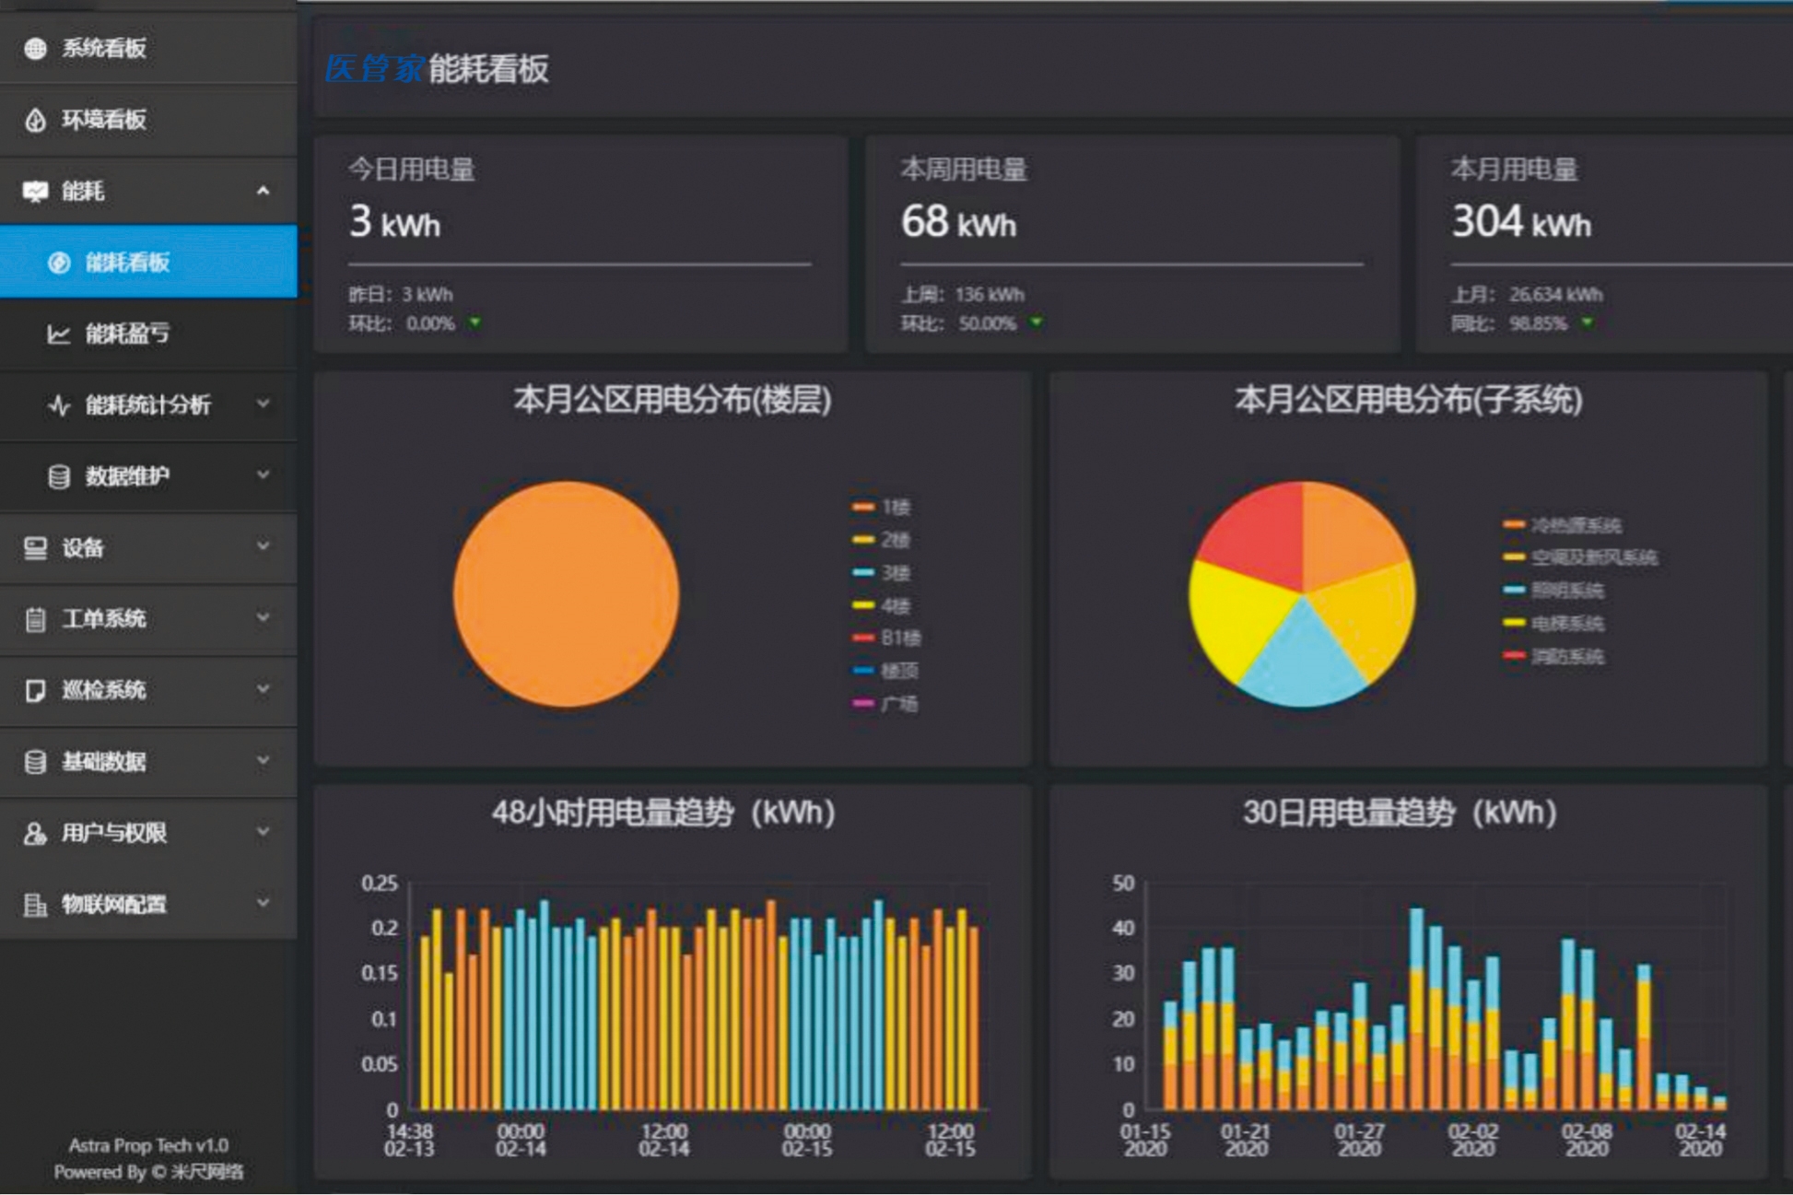
Task: Open the 能耗盈亏 menu item
Action: pyautogui.click(x=127, y=334)
